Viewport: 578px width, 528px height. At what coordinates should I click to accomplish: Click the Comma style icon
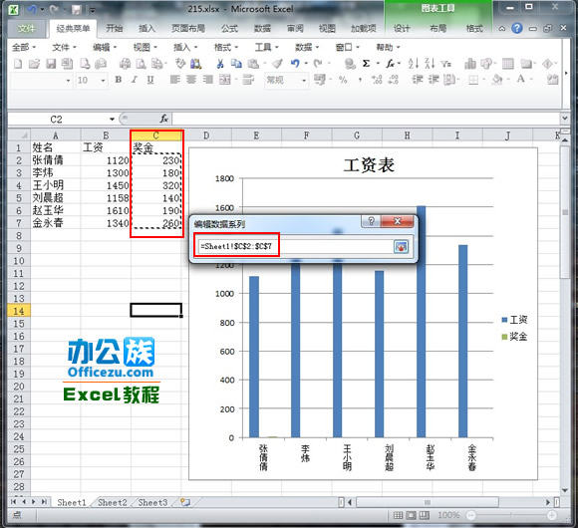pos(360,80)
